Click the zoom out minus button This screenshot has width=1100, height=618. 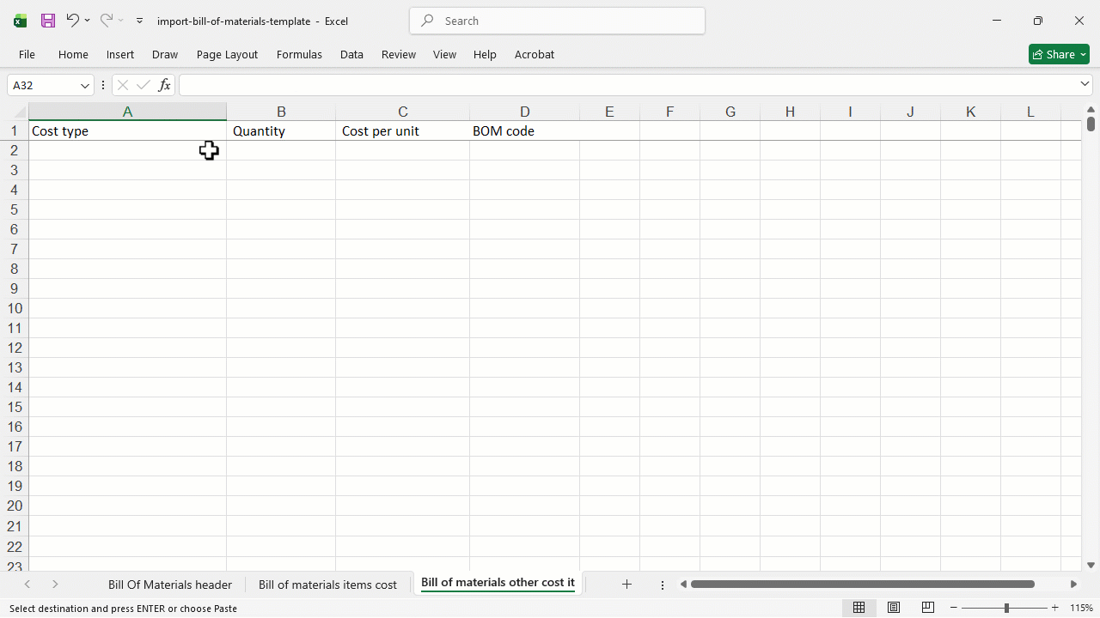coord(954,608)
